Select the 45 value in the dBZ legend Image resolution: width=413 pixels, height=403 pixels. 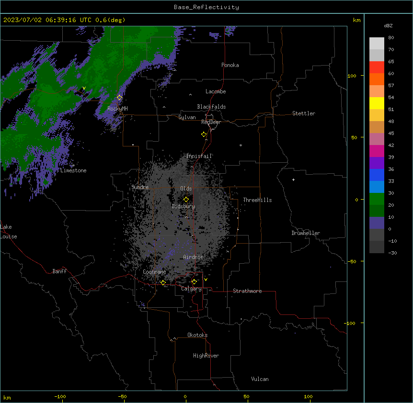click(x=391, y=134)
